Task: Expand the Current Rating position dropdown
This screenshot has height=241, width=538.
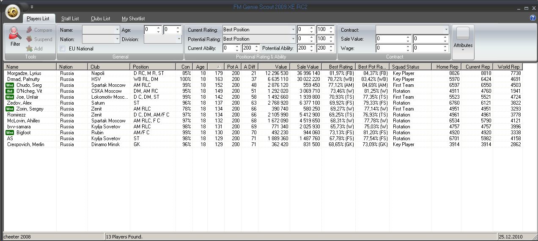Action: pyautogui.click(x=293, y=30)
